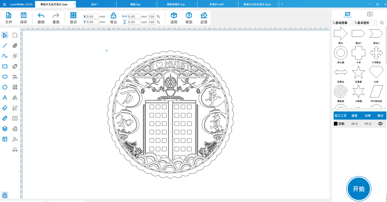The height and width of the screenshot is (202, 387).
Task: Select the ellipse drawing tool
Action: pos(5,76)
